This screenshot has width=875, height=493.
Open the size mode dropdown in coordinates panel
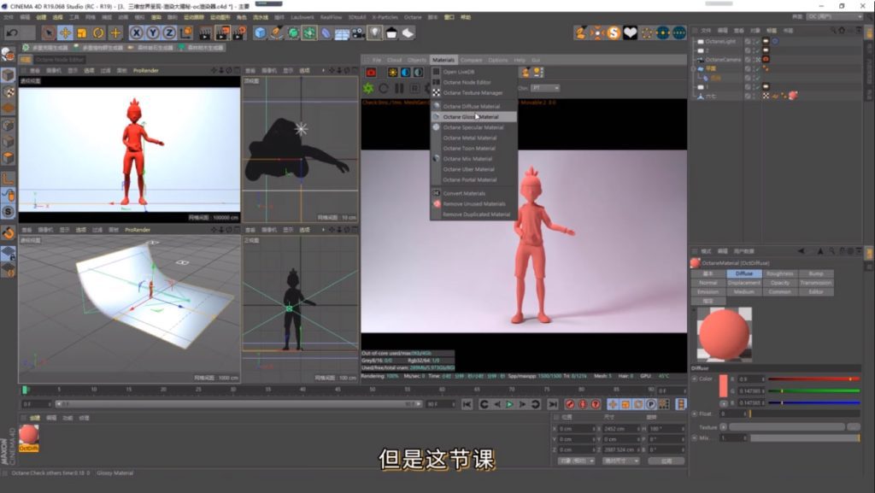(621, 461)
